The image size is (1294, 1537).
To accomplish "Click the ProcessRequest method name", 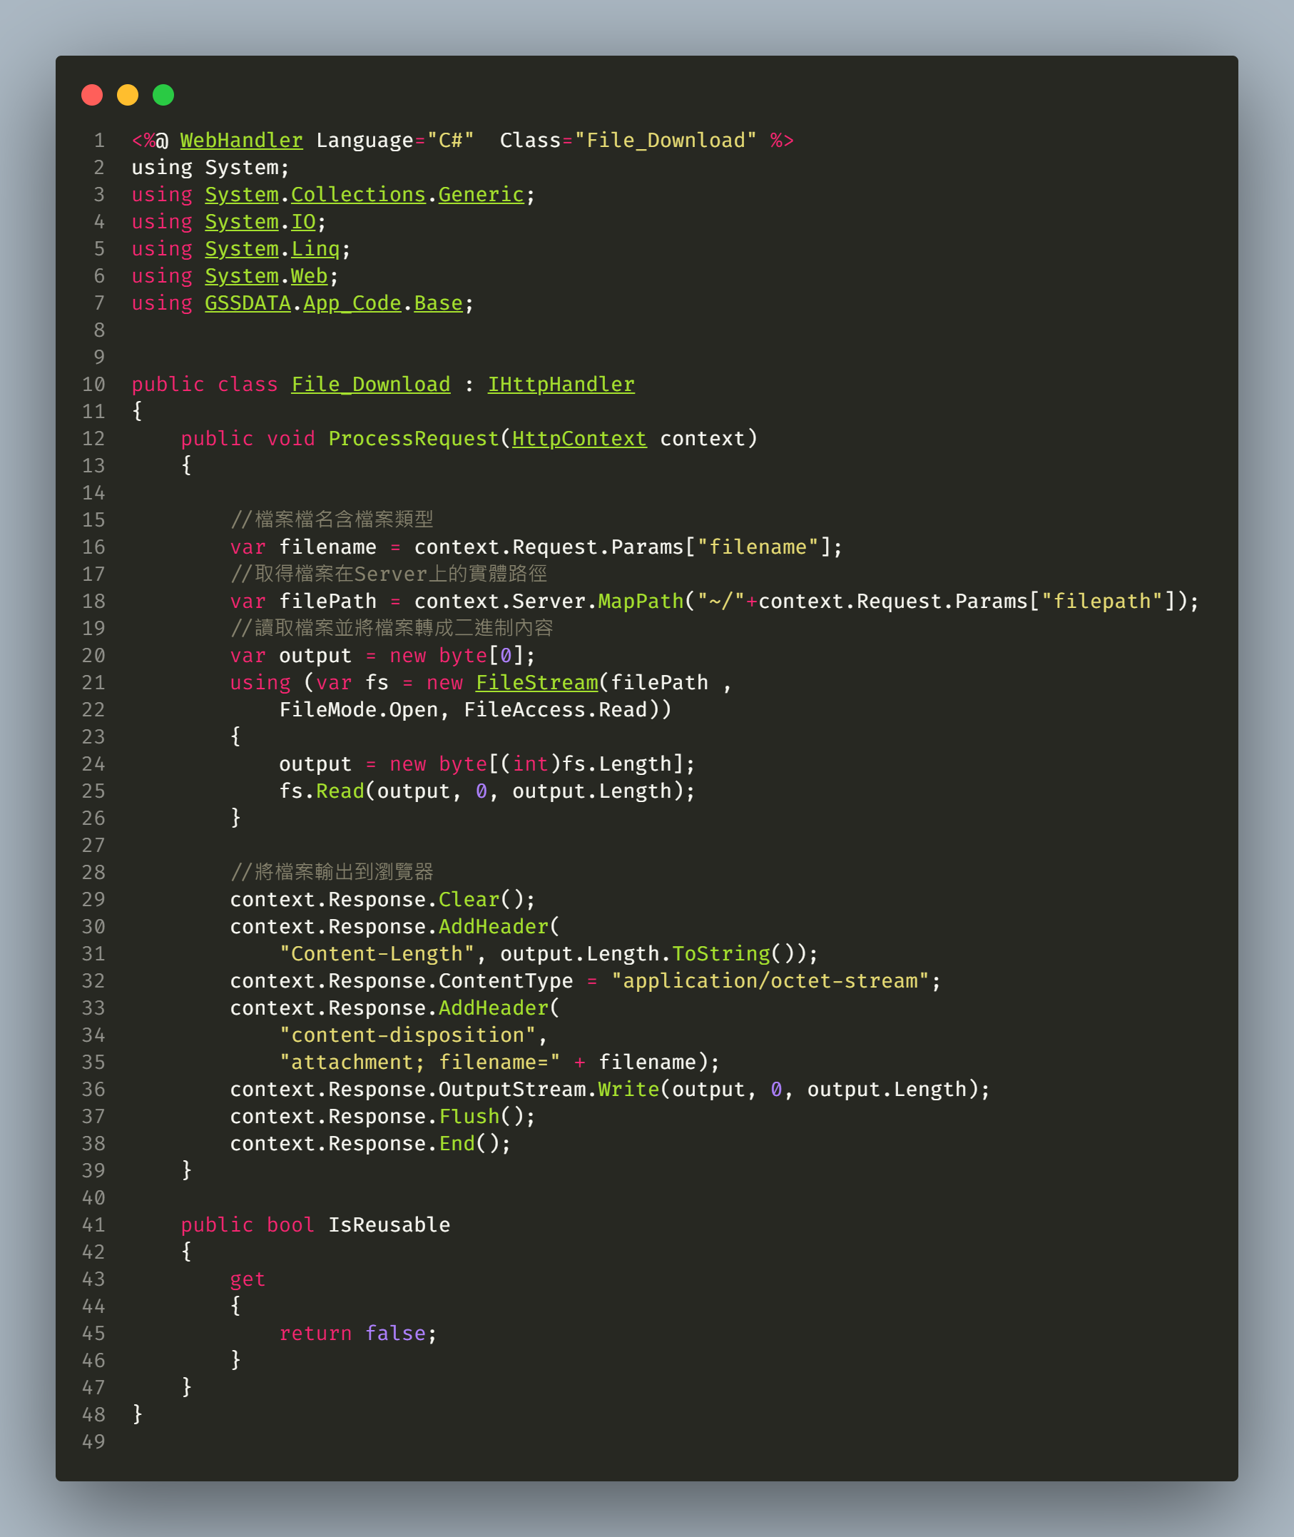I will click(x=414, y=439).
